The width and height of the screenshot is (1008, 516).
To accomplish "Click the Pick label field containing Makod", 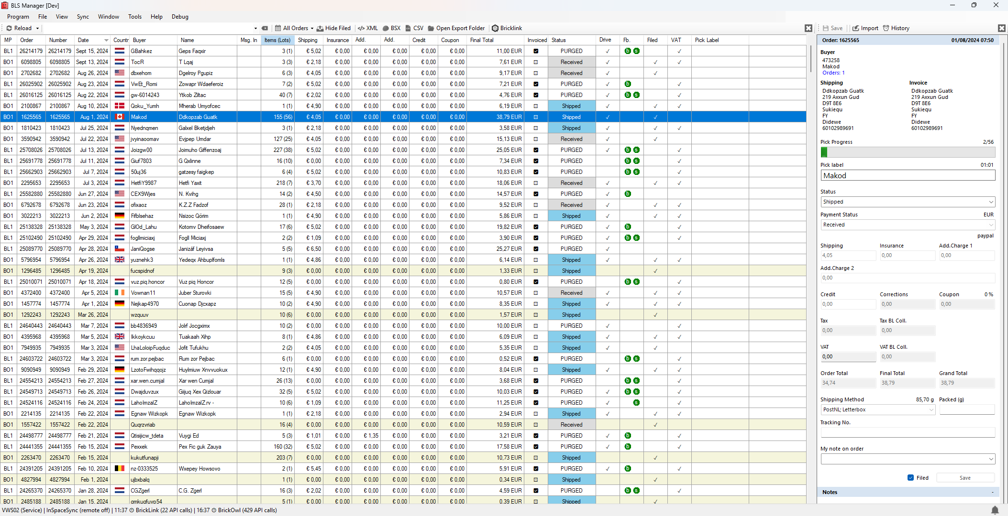I will [908, 176].
